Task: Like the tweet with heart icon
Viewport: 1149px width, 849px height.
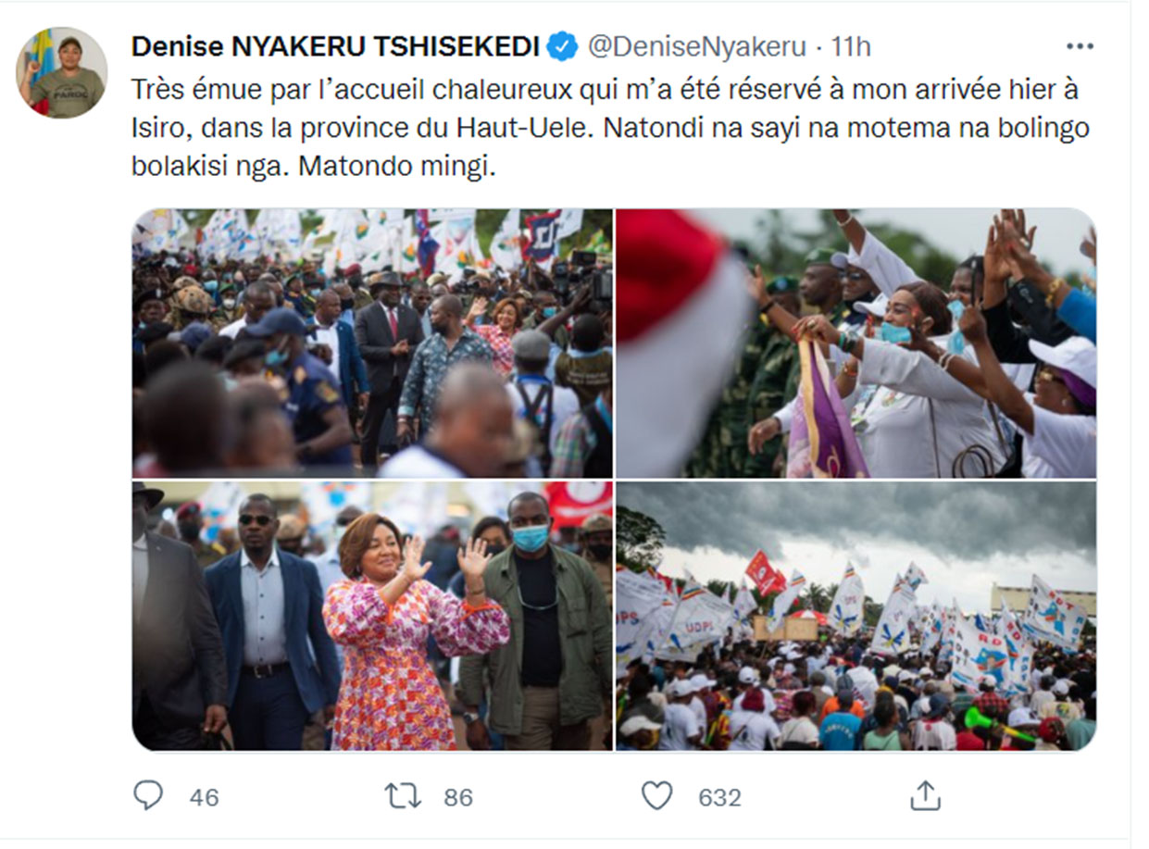Action: tap(657, 795)
